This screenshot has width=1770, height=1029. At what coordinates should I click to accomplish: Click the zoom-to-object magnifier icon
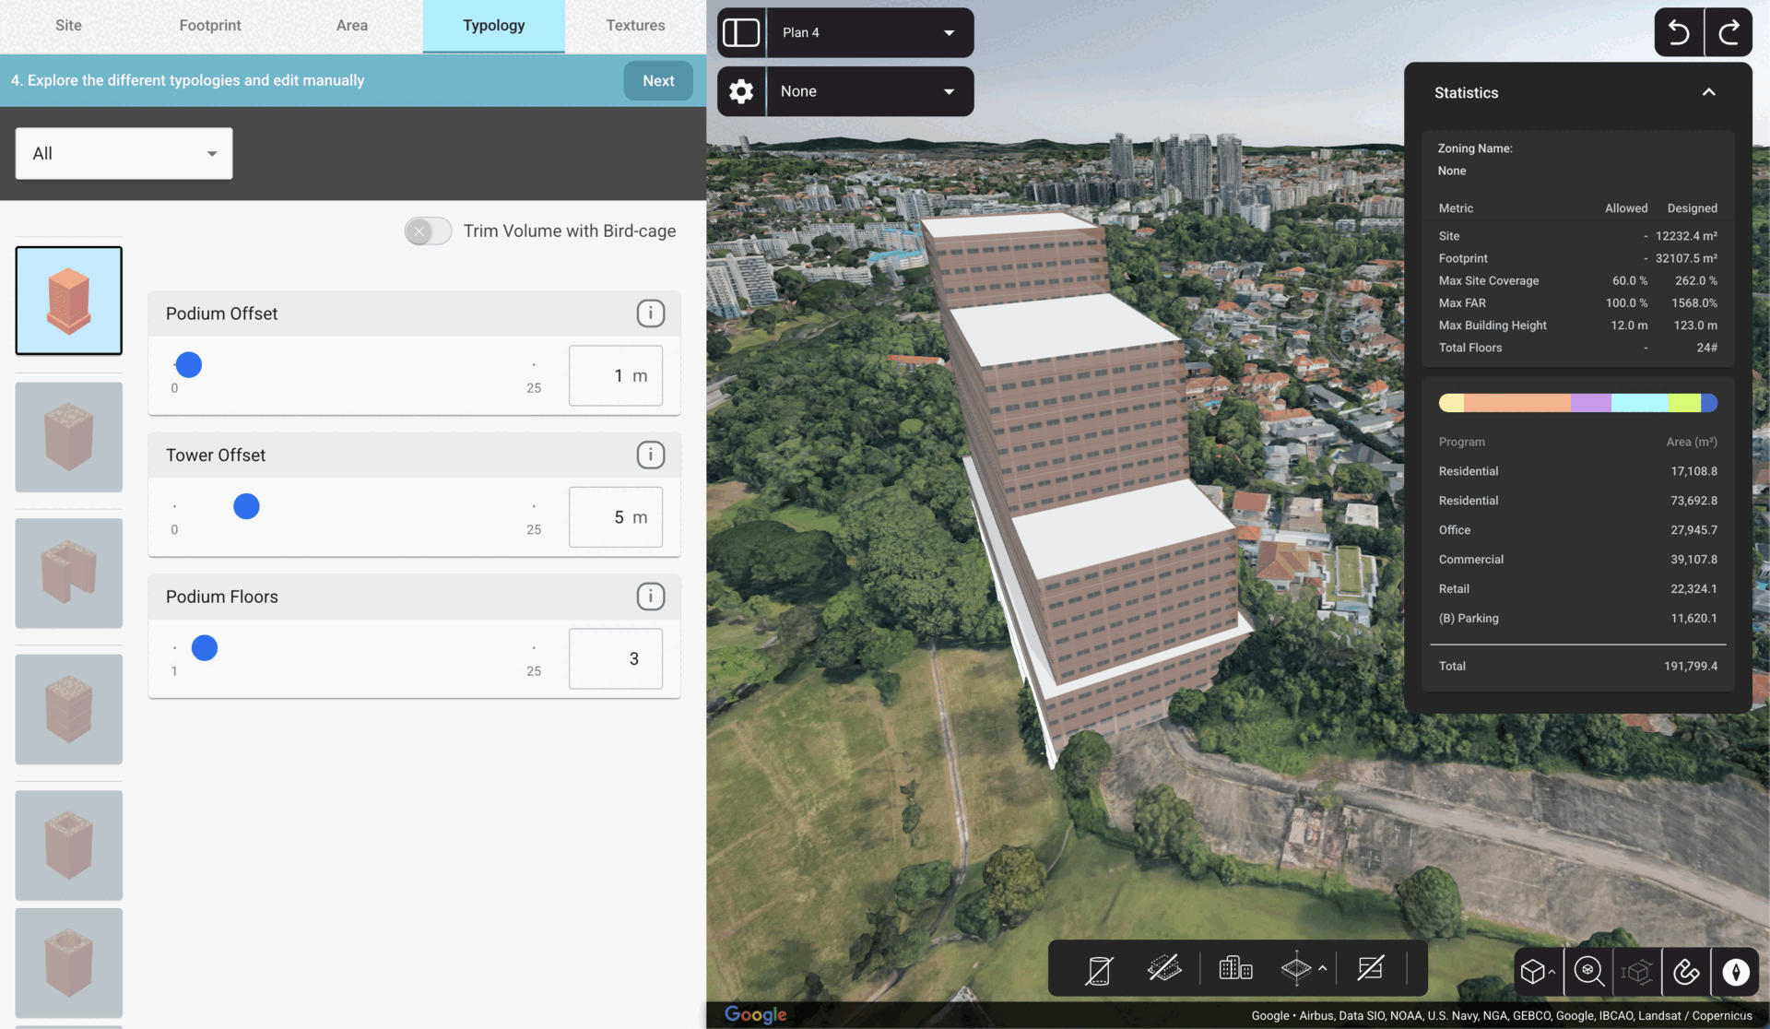1588,971
